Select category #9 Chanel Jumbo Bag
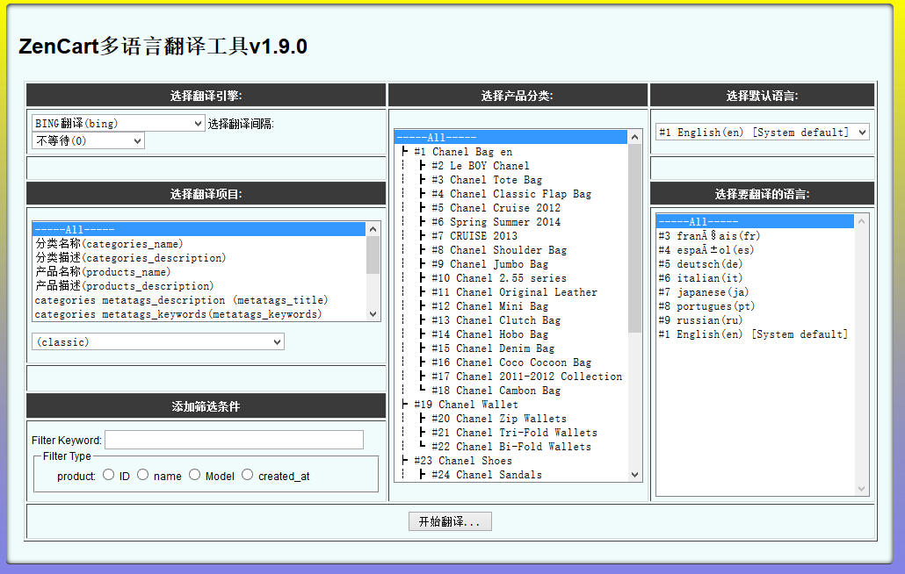Image resolution: width=905 pixels, height=574 pixels. pos(510,264)
